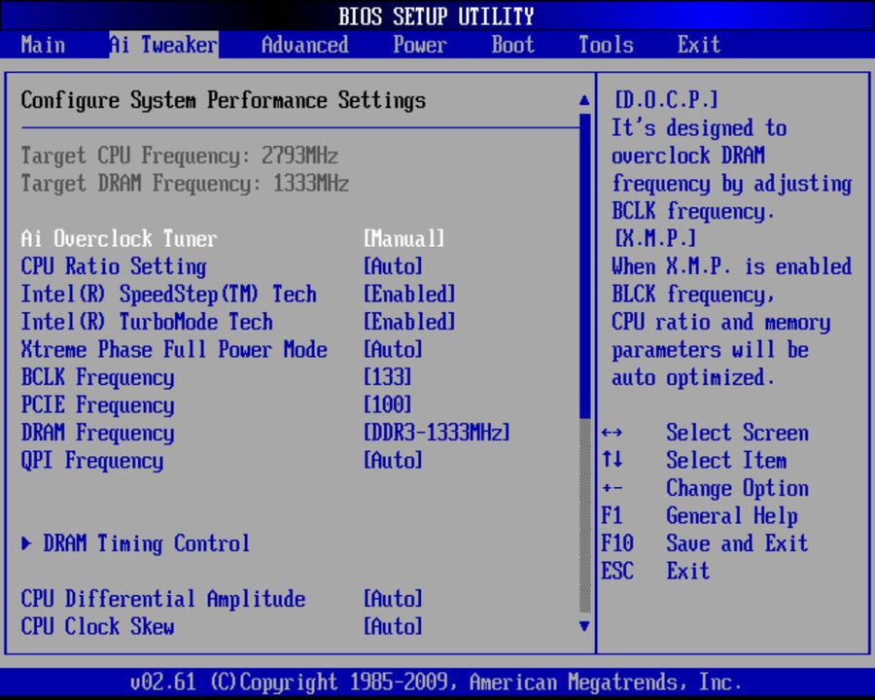Click the American Megatrends copyright footer
The width and height of the screenshot is (875, 700).
pos(436,682)
